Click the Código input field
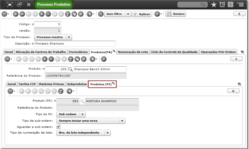This screenshot has width=249, height=149. [x=48, y=24]
